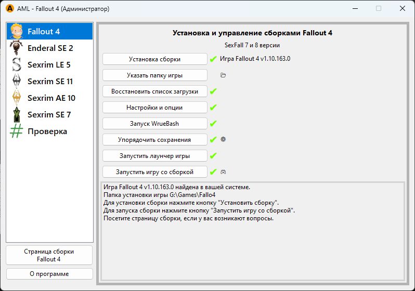This screenshot has height=291, width=415.
Task: Select the Sexrim AE 10 build entry
Action: [51, 98]
